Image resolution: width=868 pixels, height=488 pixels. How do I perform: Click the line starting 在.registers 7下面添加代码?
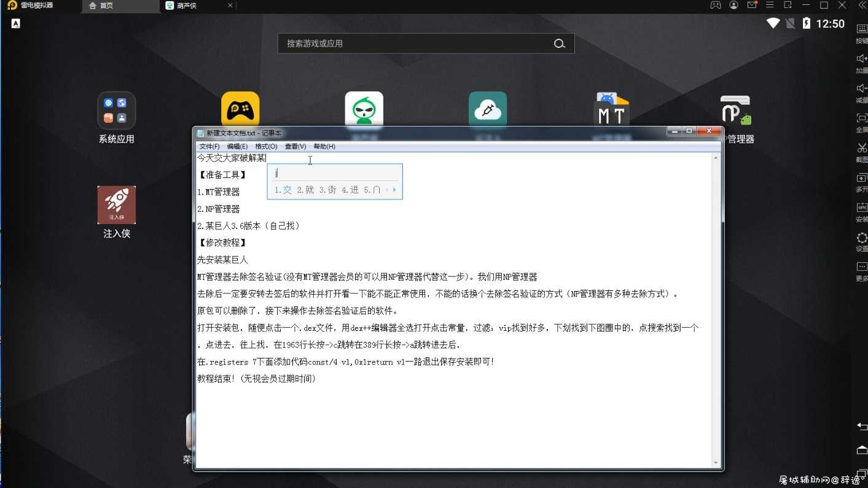(346, 362)
